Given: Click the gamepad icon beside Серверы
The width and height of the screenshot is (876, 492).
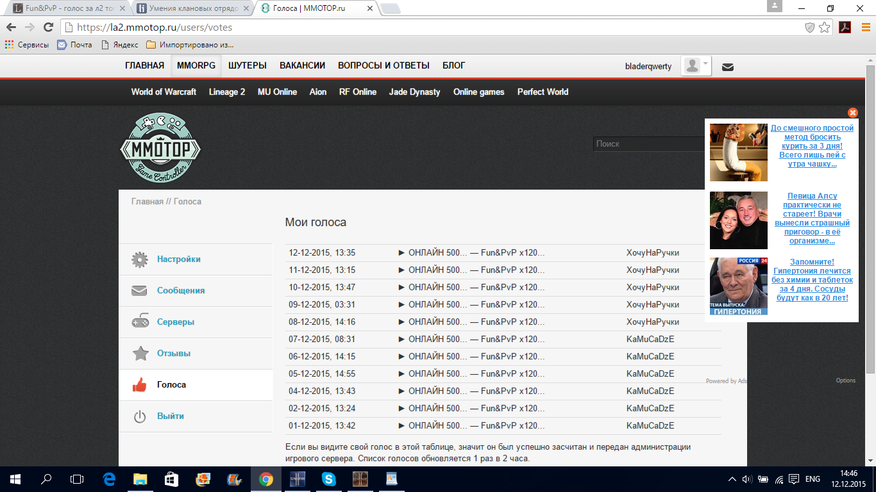Looking at the screenshot, I should click(x=139, y=322).
